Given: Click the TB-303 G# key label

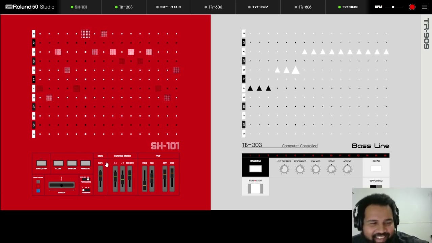Looking at the screenshot, I should pyautogui.click(x=244, y=61).
